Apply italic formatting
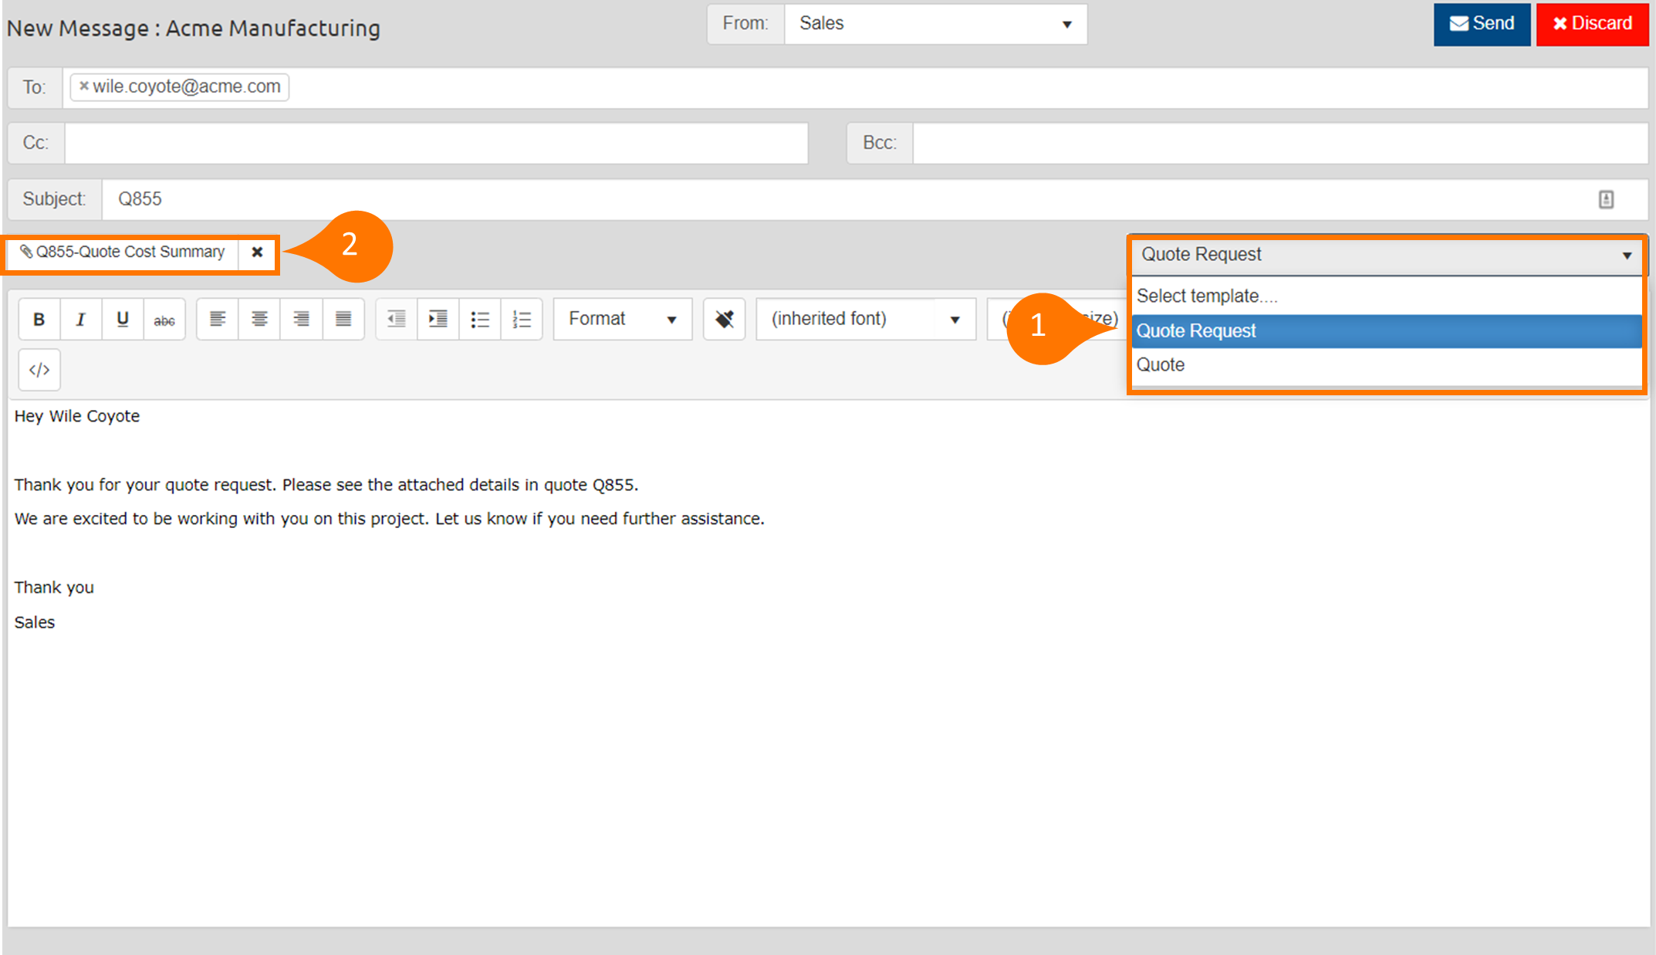Screen dimensions: 1656x955 (80, 319)
